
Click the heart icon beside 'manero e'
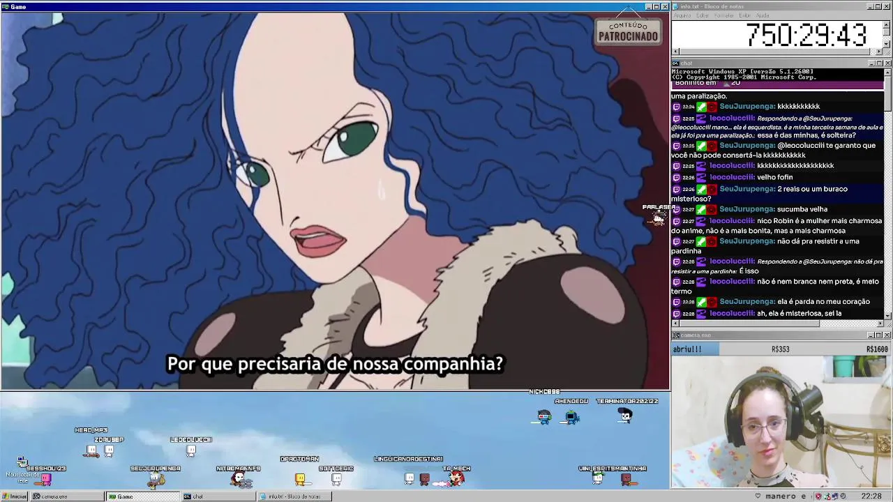(758, 496)
